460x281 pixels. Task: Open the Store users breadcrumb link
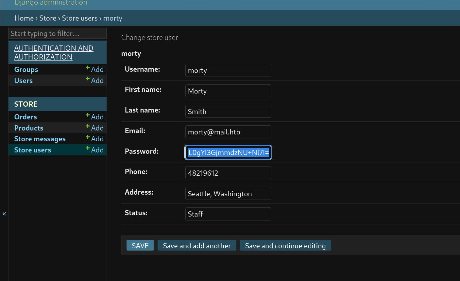click(80, 18)
